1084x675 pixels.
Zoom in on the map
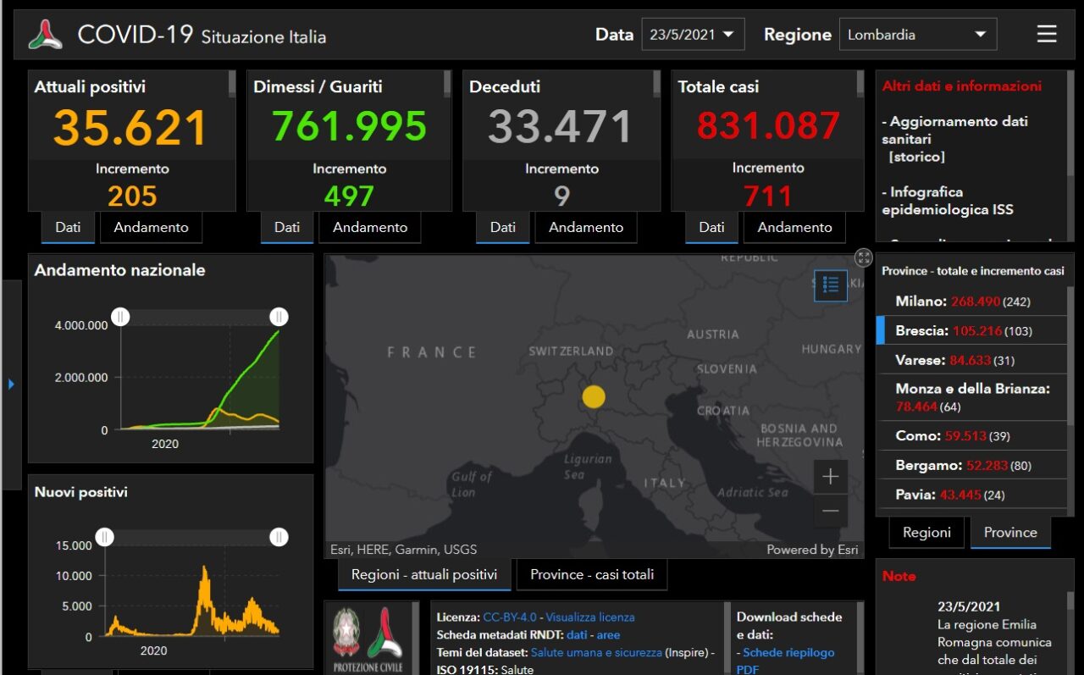[830, 477]
